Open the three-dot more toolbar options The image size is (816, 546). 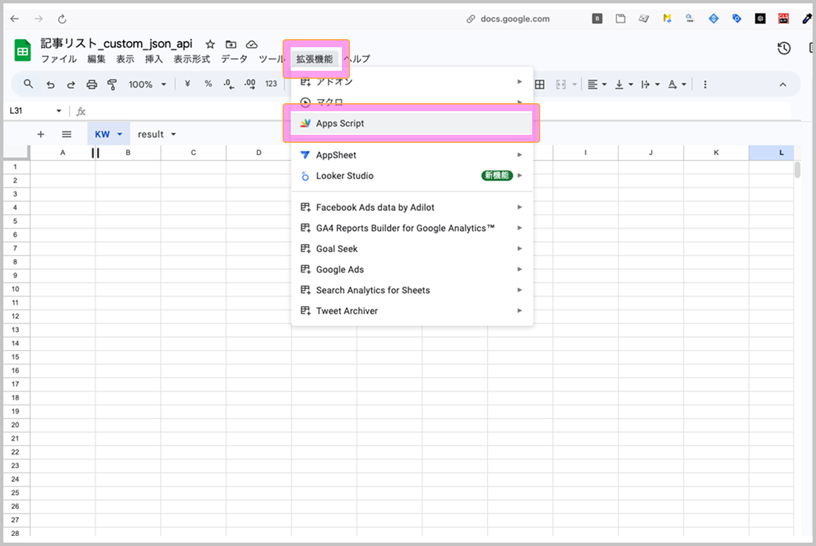coord(705,84)
